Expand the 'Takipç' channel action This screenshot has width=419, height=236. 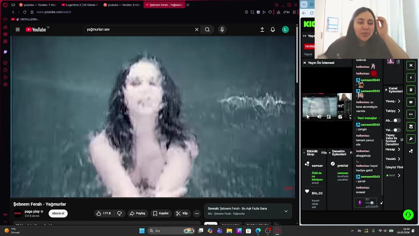399,111
